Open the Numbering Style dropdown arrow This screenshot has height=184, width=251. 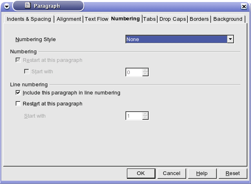pos(230,39)
